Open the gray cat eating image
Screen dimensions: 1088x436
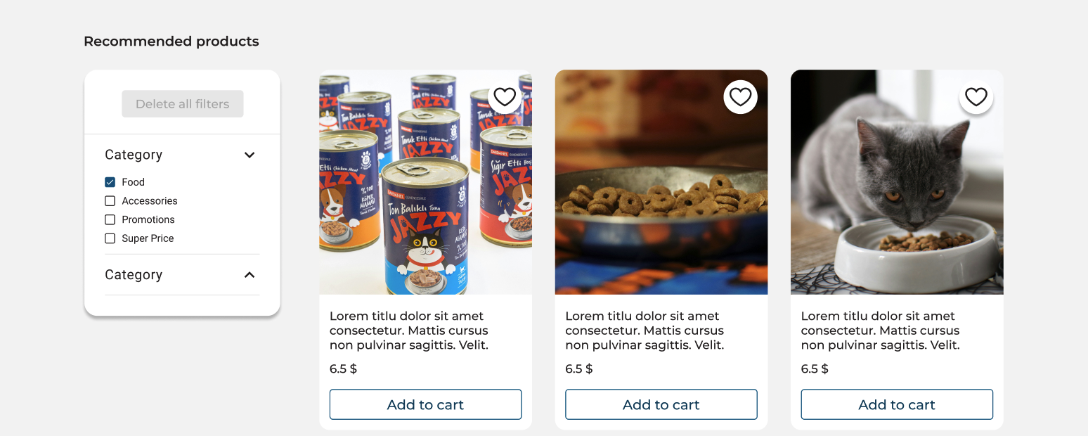pos(897,182)
